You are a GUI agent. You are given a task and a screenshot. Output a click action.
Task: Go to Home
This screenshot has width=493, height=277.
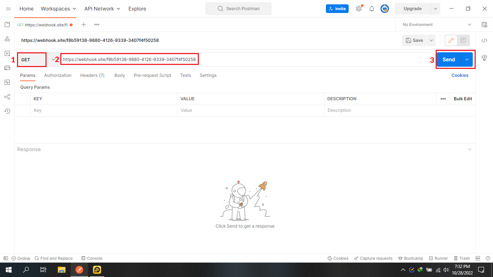click(x=26, y=9)
